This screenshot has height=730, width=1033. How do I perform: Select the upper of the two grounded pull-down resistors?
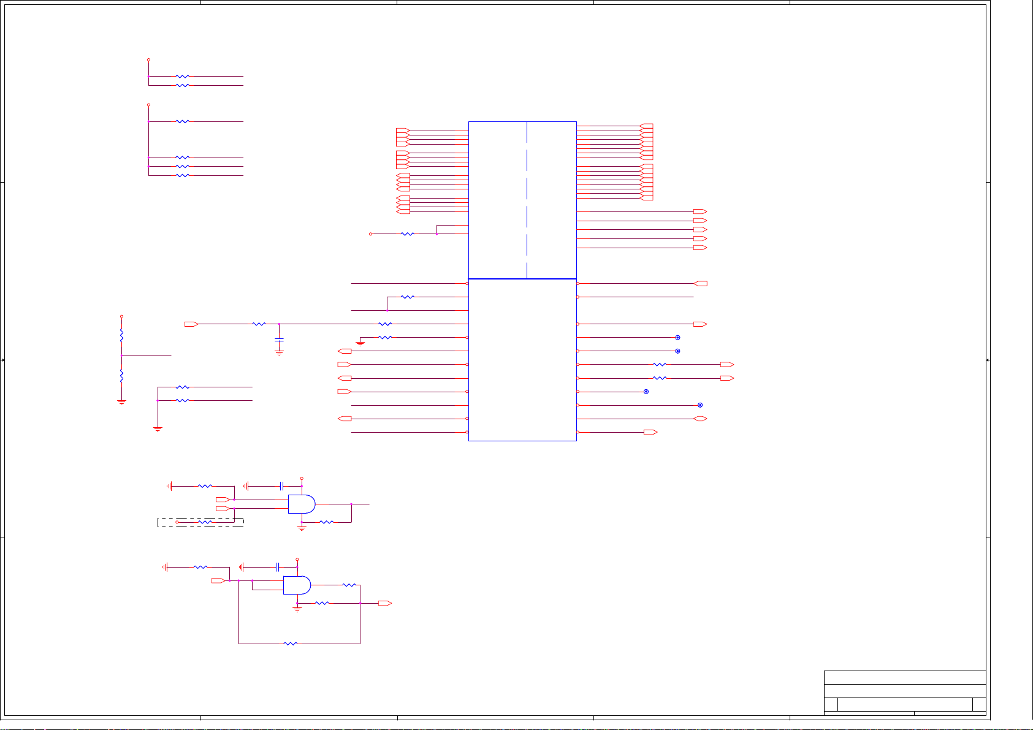point(183,387)
